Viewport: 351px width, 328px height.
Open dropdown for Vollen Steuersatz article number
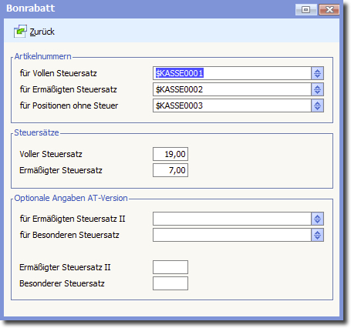317,73
